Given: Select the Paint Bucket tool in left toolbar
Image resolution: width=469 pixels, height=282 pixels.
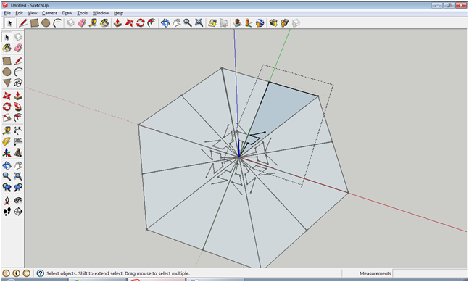Looking at the screenshot, I should click(x=7, y=48).
